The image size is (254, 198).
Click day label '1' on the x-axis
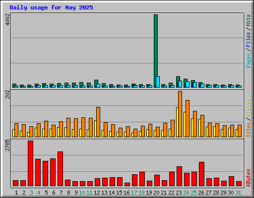click(x=16, y=193)
